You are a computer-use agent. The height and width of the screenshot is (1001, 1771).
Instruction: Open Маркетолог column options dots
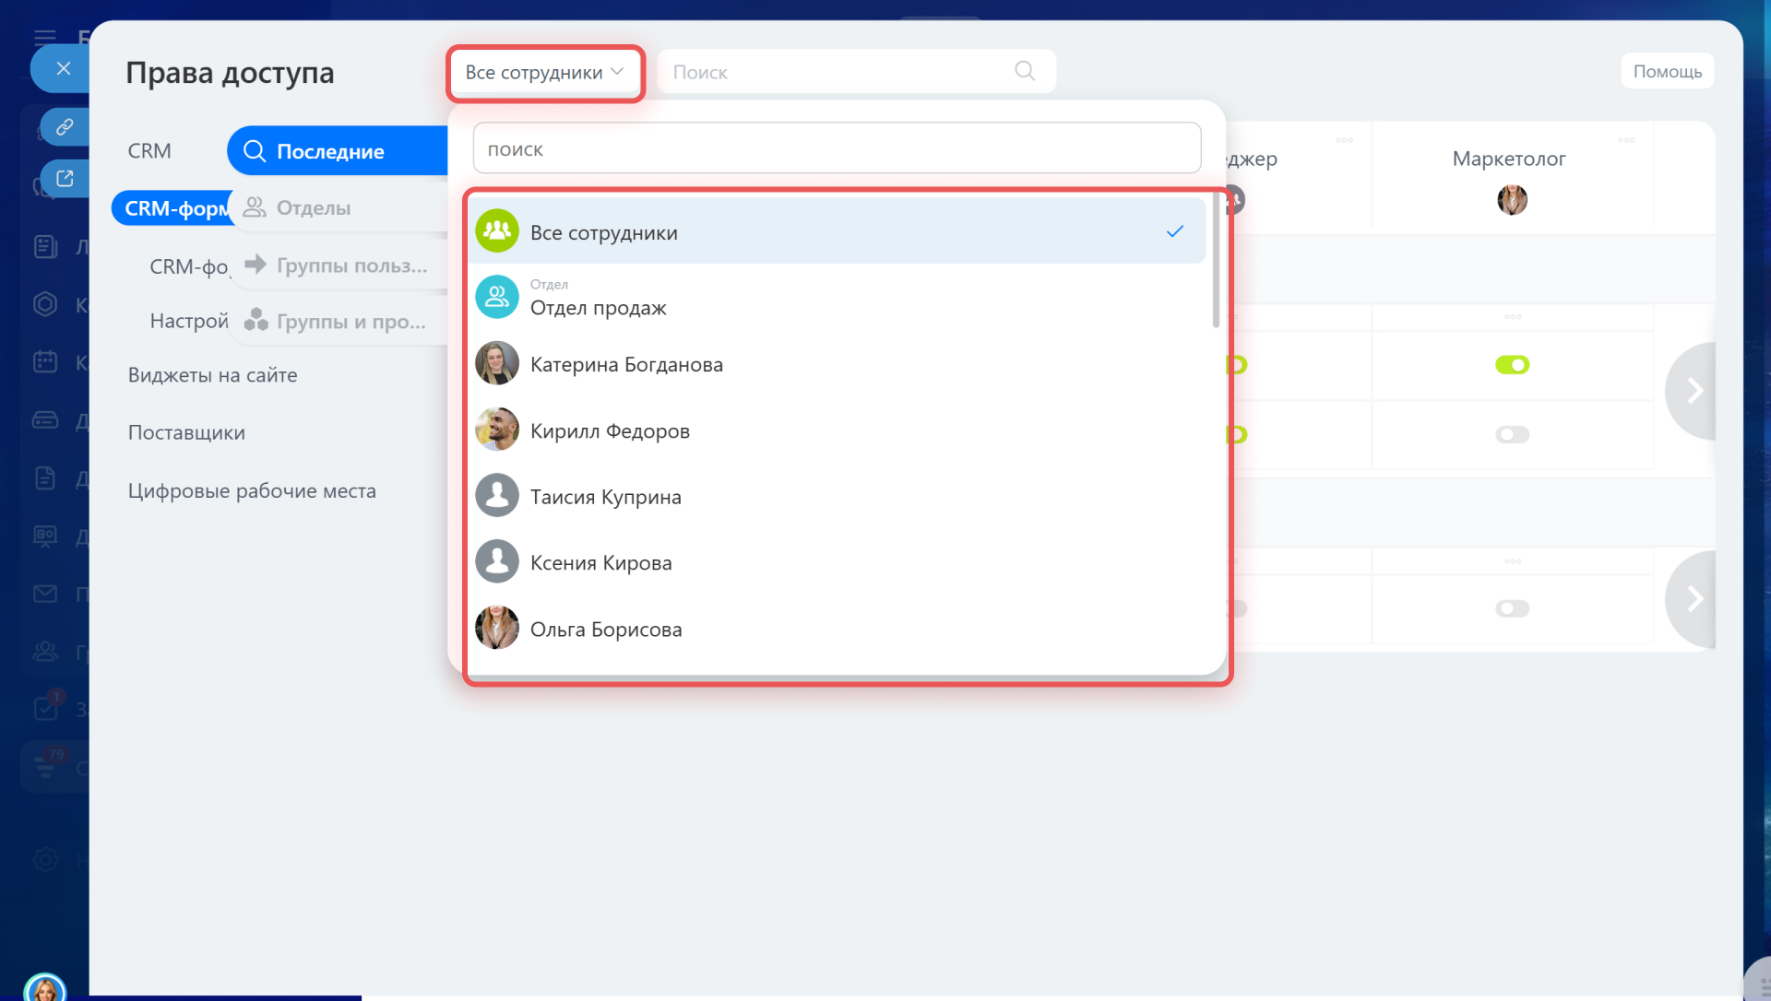click(1626, 140)
